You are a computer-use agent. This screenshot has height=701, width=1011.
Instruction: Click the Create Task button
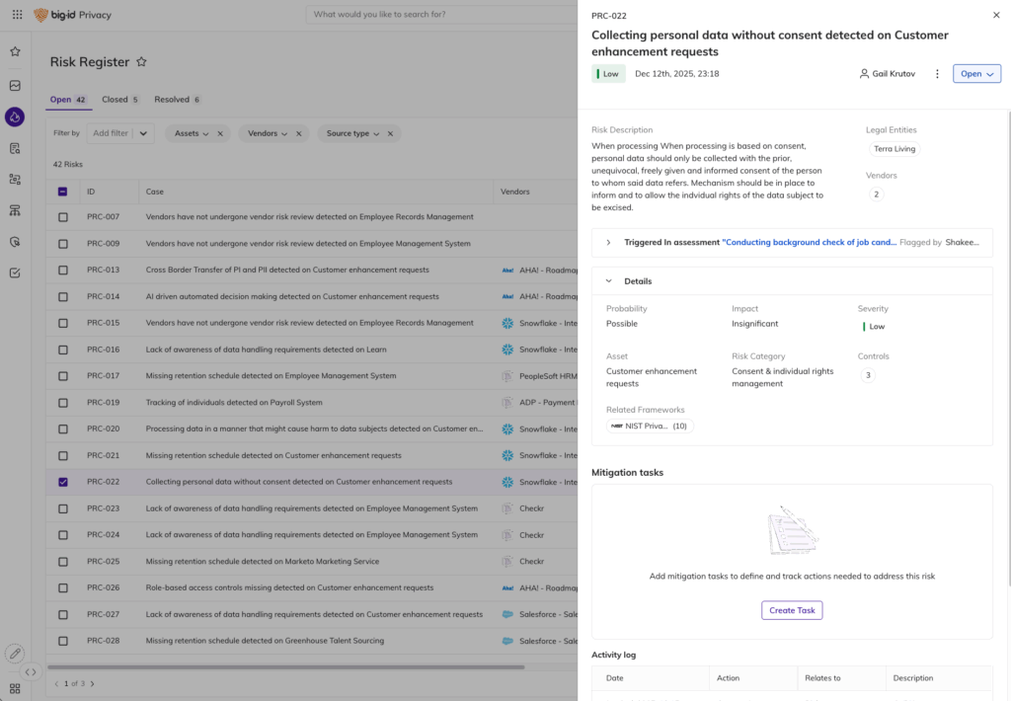tap(792, 610)
